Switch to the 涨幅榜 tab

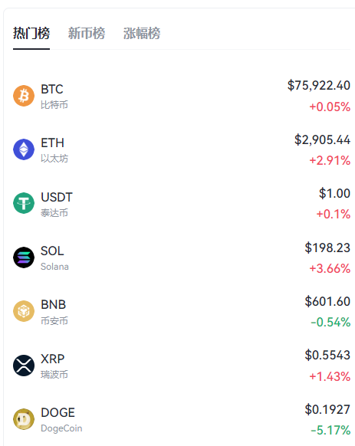142,33
